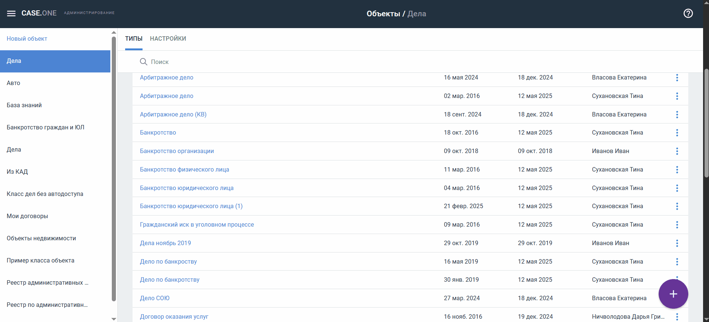The height and width of the screenshot is (322, 709).
Task: Click the CASE.ONE logo
Action: pyautogui.click(x=39, y=13)
